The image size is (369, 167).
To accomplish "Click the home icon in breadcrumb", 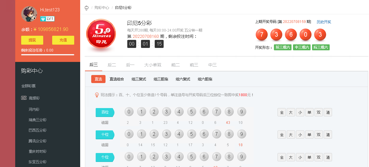I will click(87, 8).
